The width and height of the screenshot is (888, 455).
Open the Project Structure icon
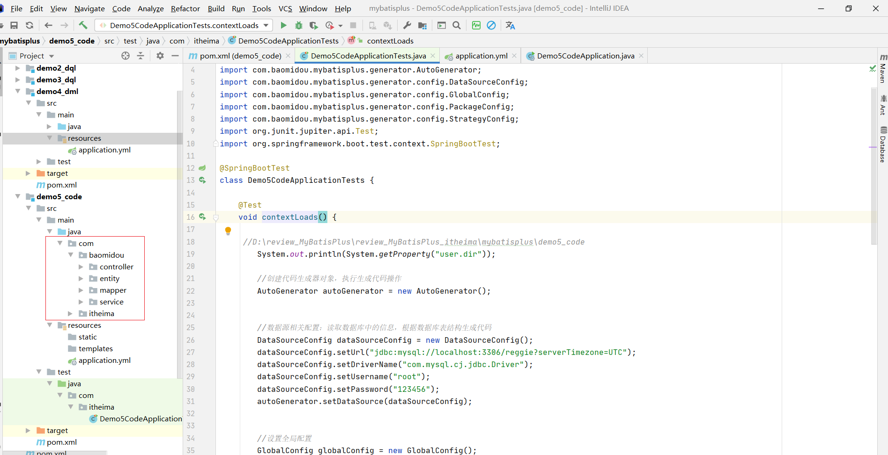pyautogui.click(x=422, y=25)
